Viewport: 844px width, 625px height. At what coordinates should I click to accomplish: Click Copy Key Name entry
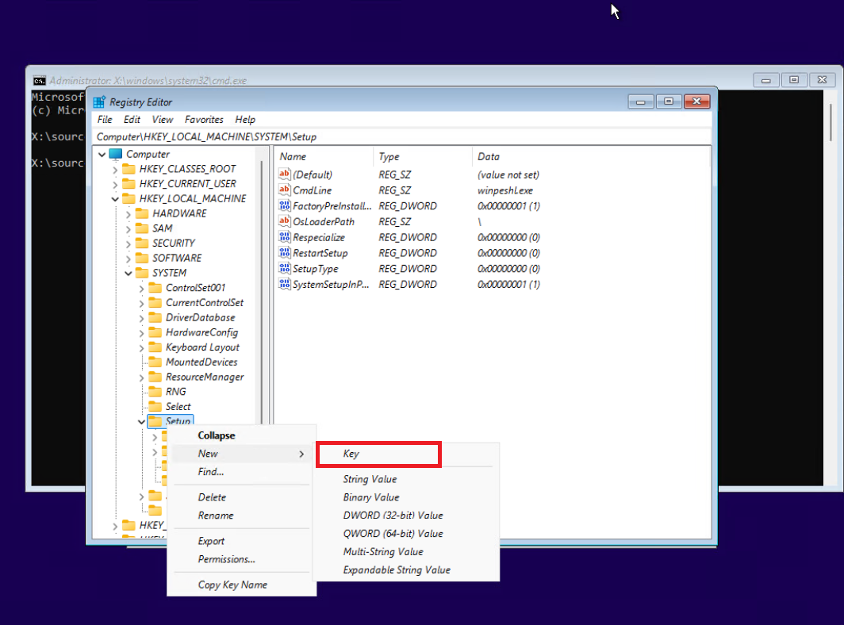(x=232, y=585)
